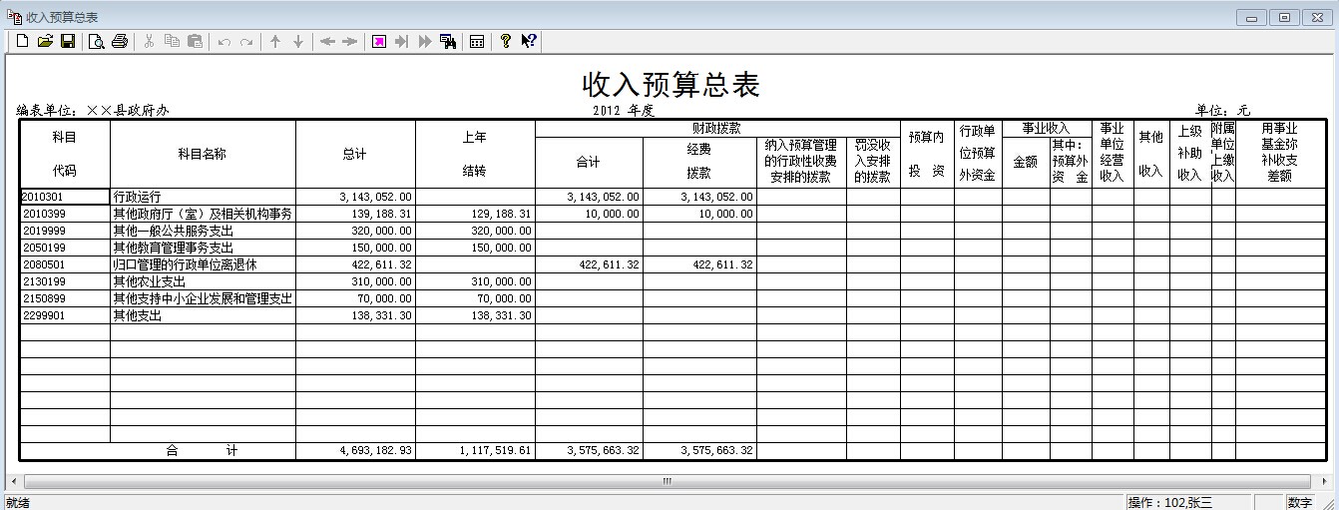This screenshot has height=510, width=1339.
Task: Activate the context help pointer icon
Action: [529, 41]
